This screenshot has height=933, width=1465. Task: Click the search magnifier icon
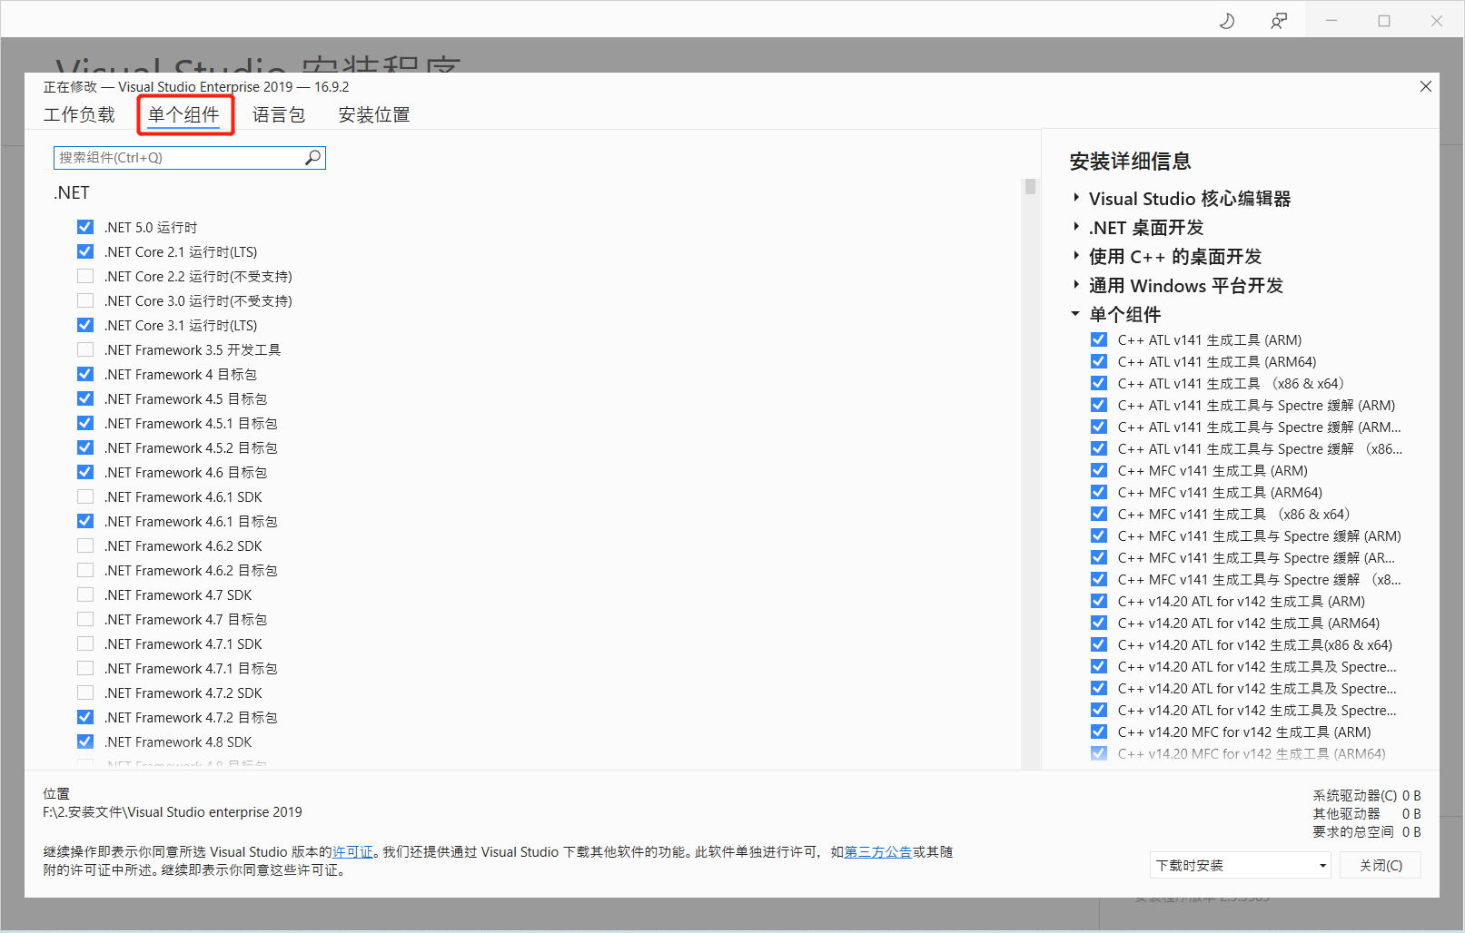[312, 157]
